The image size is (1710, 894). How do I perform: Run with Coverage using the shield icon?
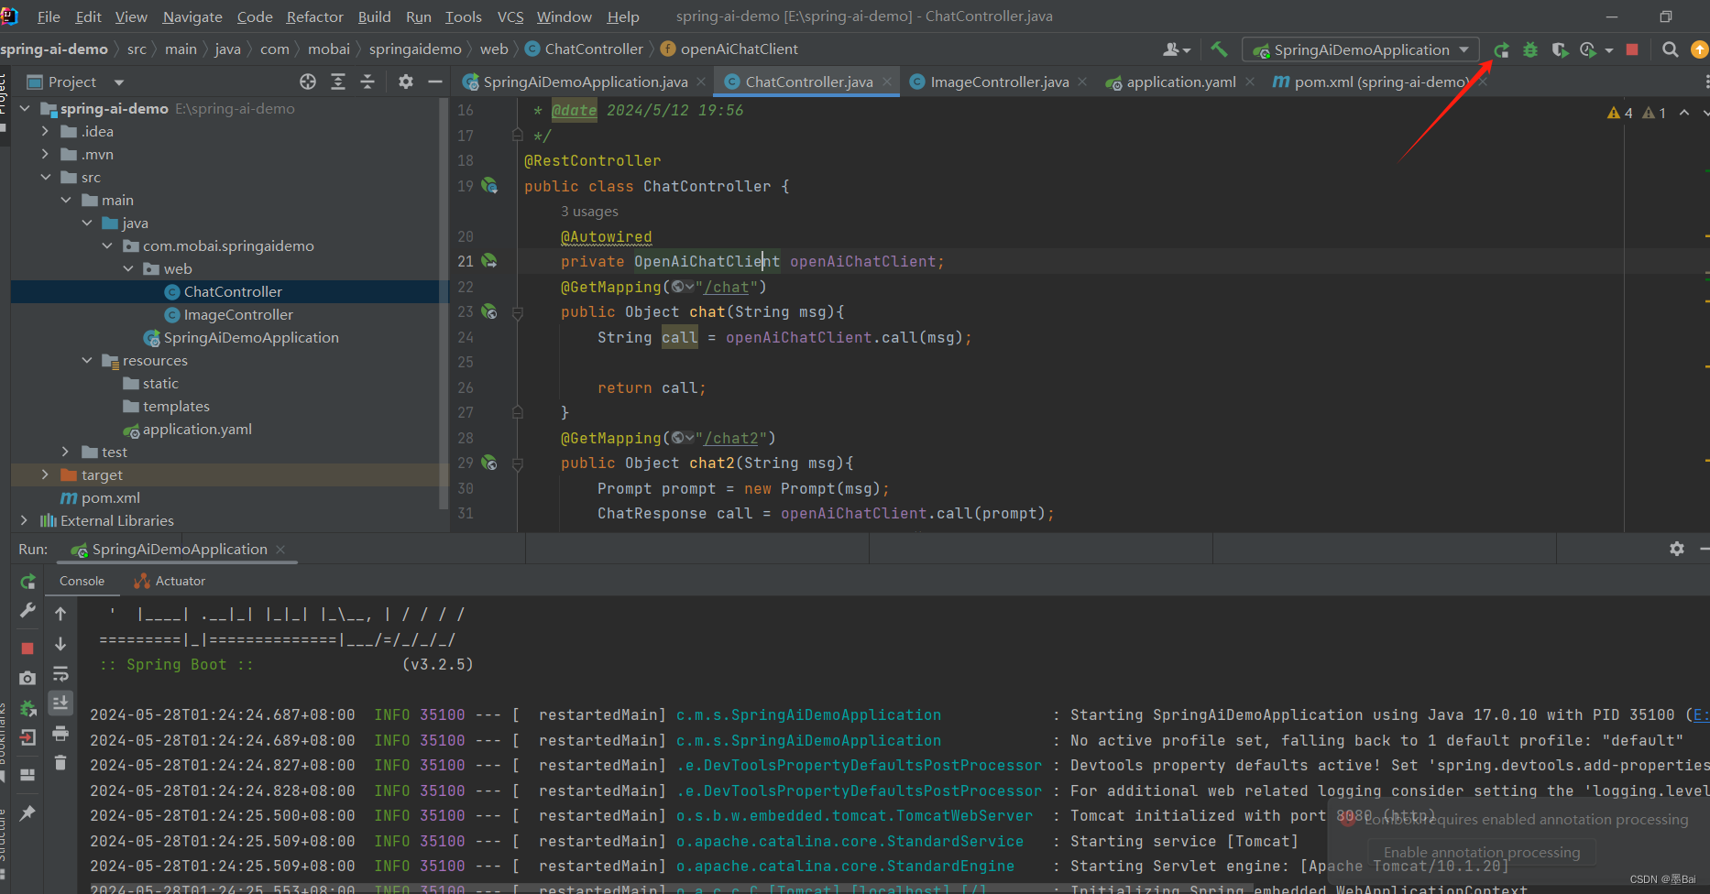1559,49
